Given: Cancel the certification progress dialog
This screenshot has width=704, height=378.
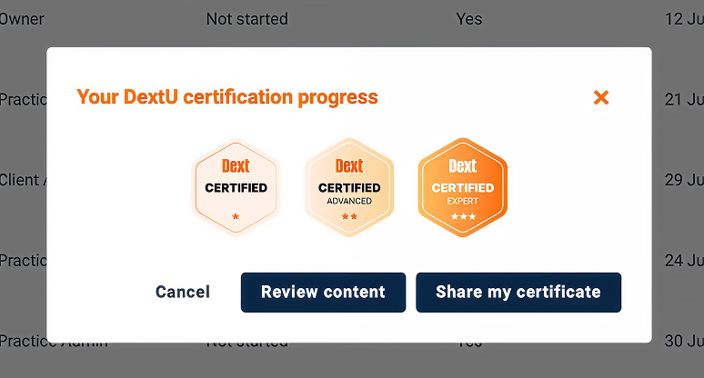Looking at the screenshot, I should 183,292.
